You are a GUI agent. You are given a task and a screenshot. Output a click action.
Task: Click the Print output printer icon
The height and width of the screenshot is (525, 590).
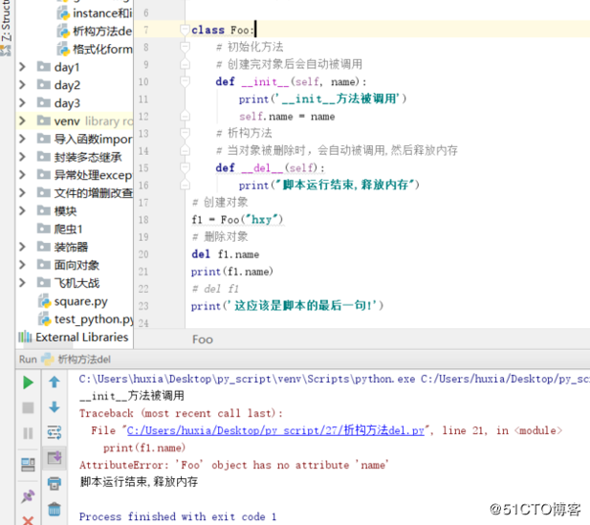tap(55, 483)
